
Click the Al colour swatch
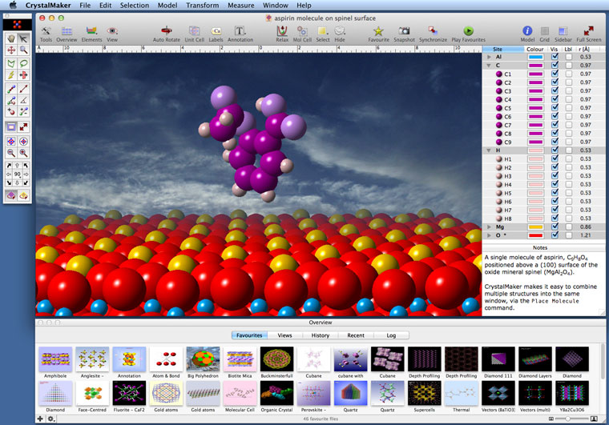click(x=535, y=57)
